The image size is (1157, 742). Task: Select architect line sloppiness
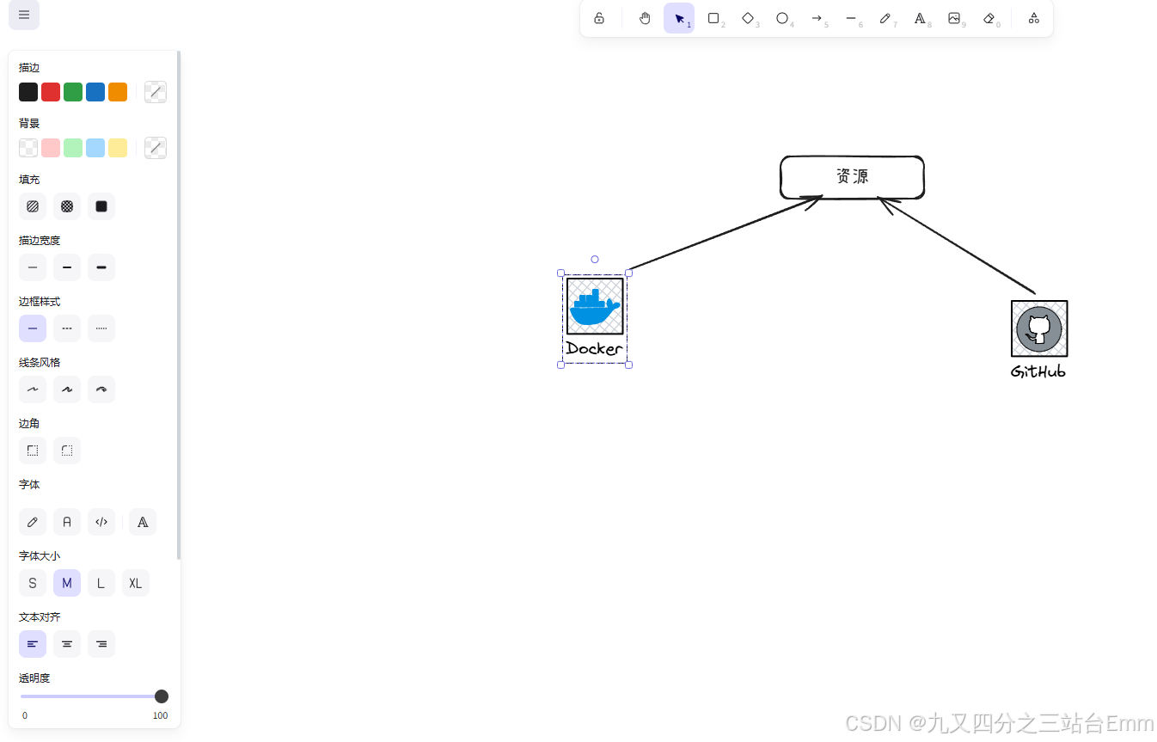33,389
